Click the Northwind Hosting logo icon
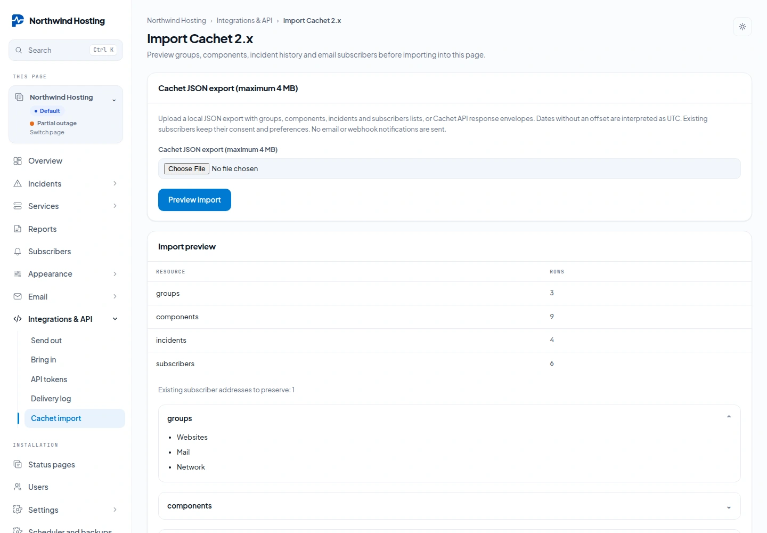Image resolution: width=767 pixels, height=533 pixels. [x=18, y=21]
